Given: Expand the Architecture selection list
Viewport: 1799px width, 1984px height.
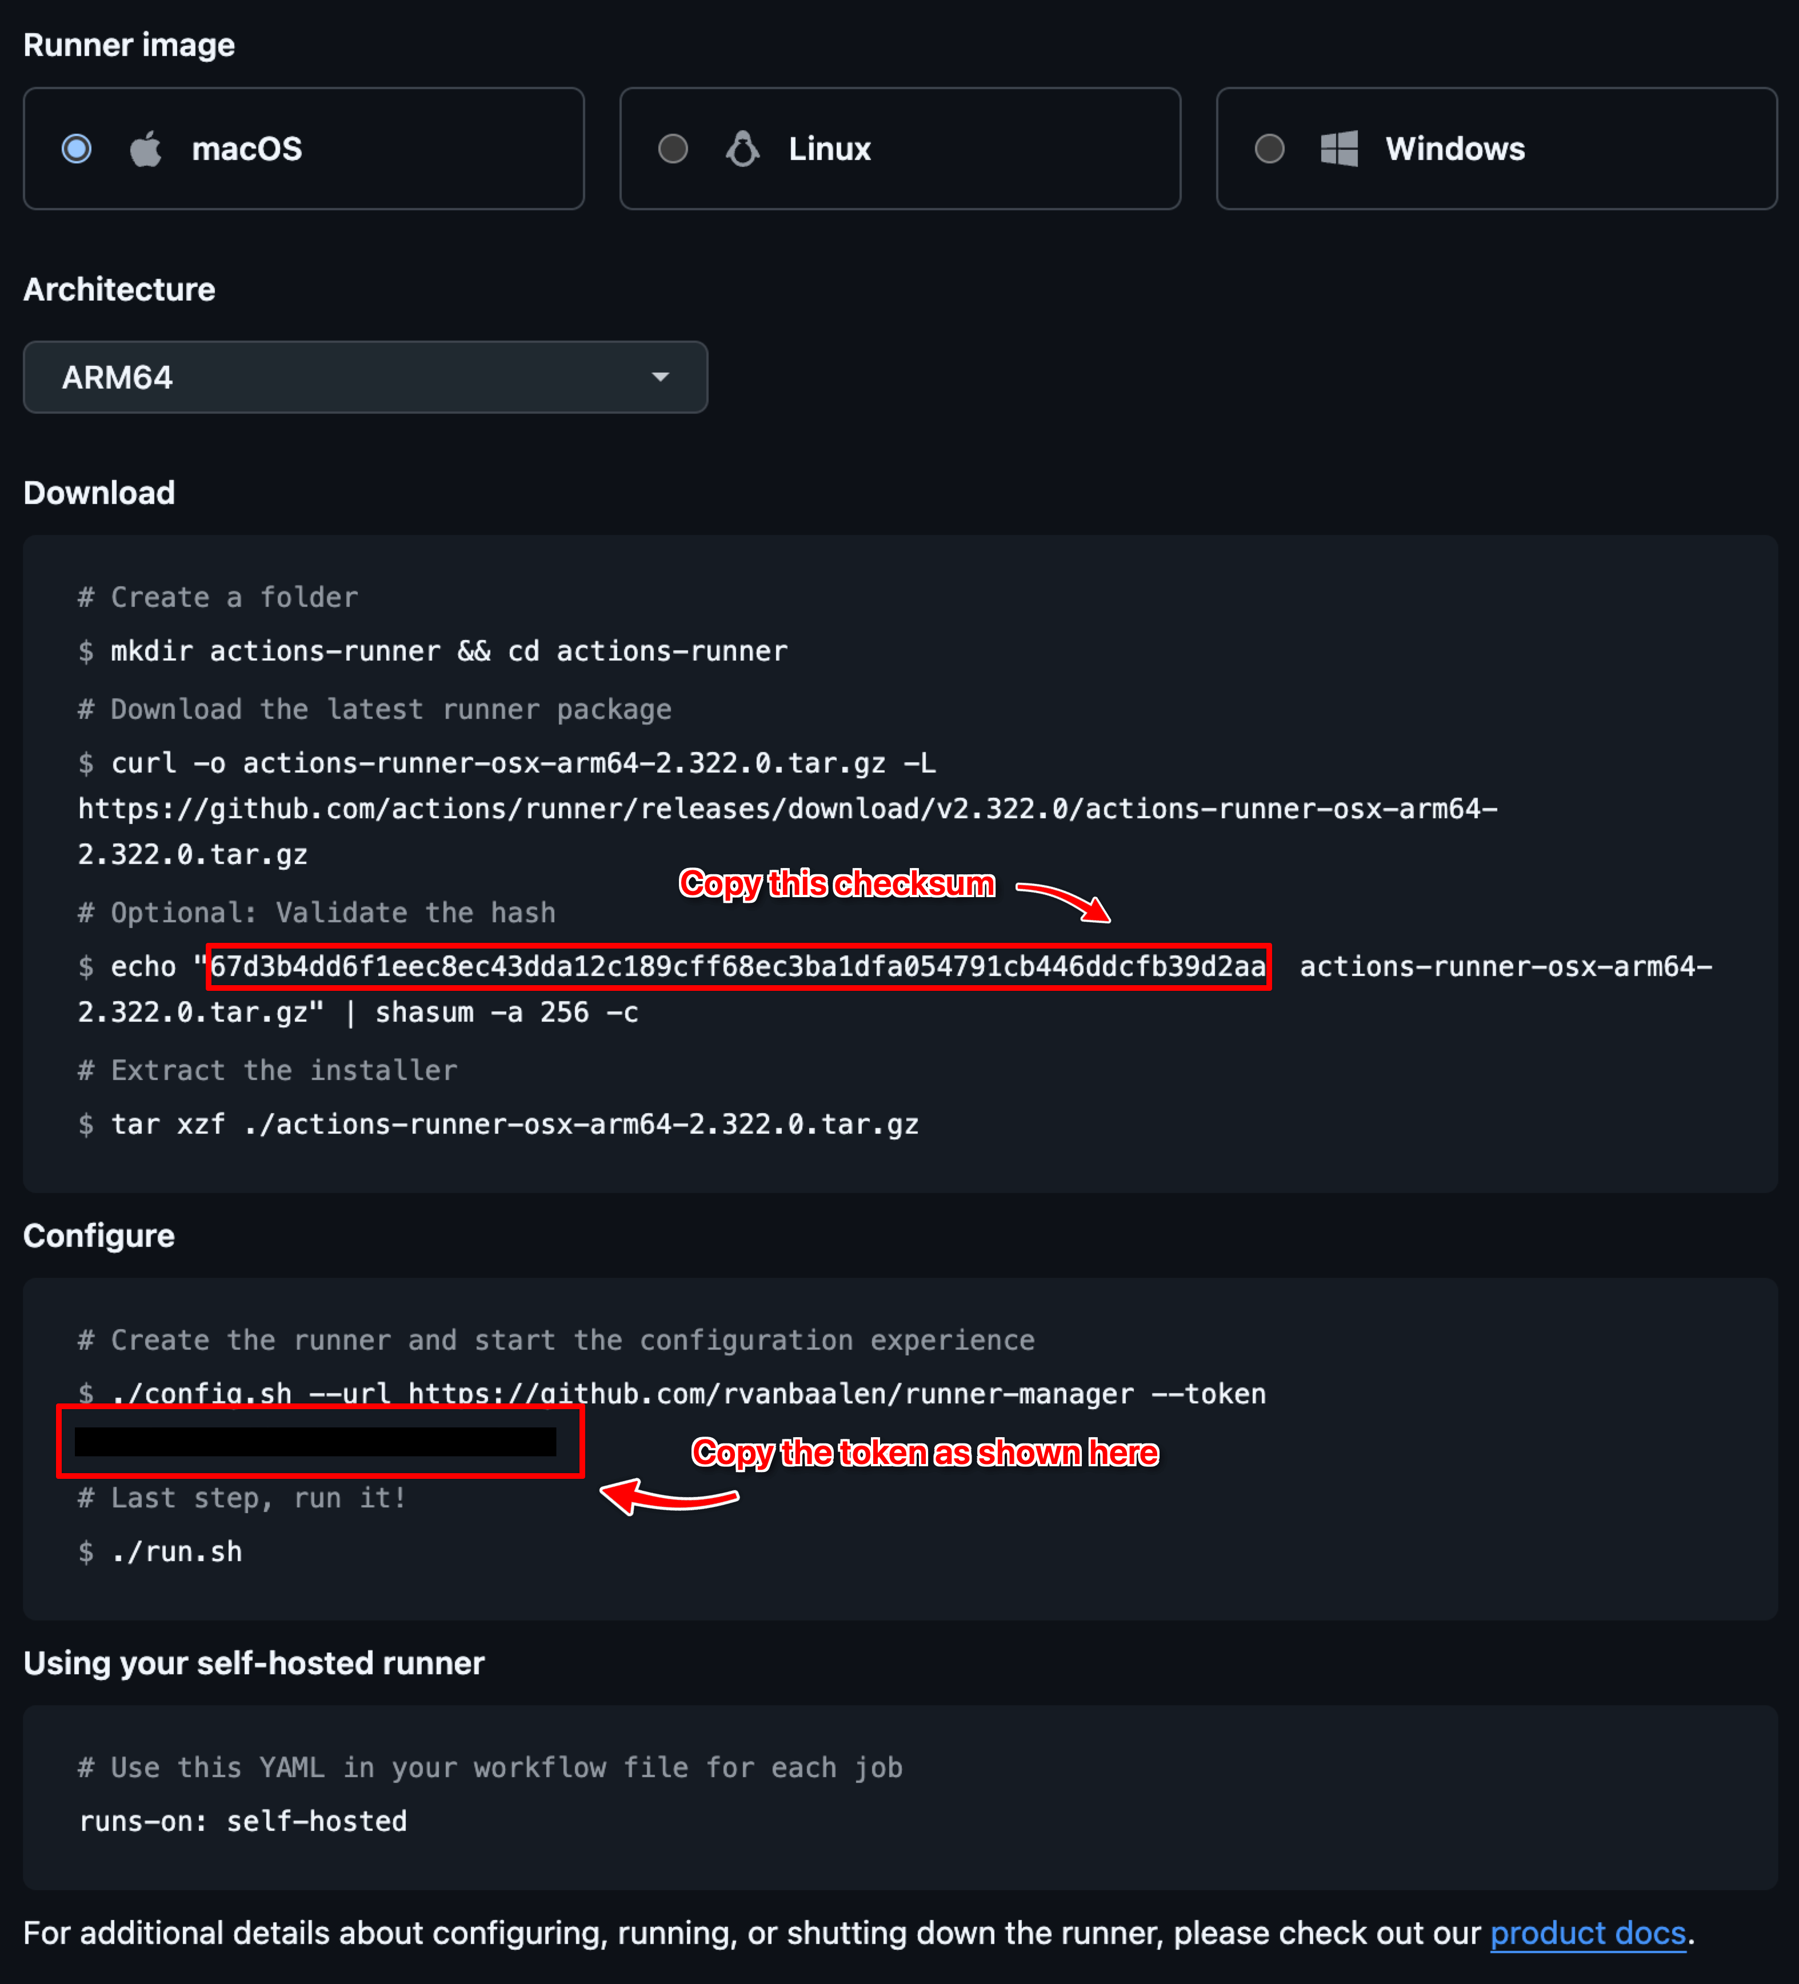Looking at the screenshot, I should (364, 377).
